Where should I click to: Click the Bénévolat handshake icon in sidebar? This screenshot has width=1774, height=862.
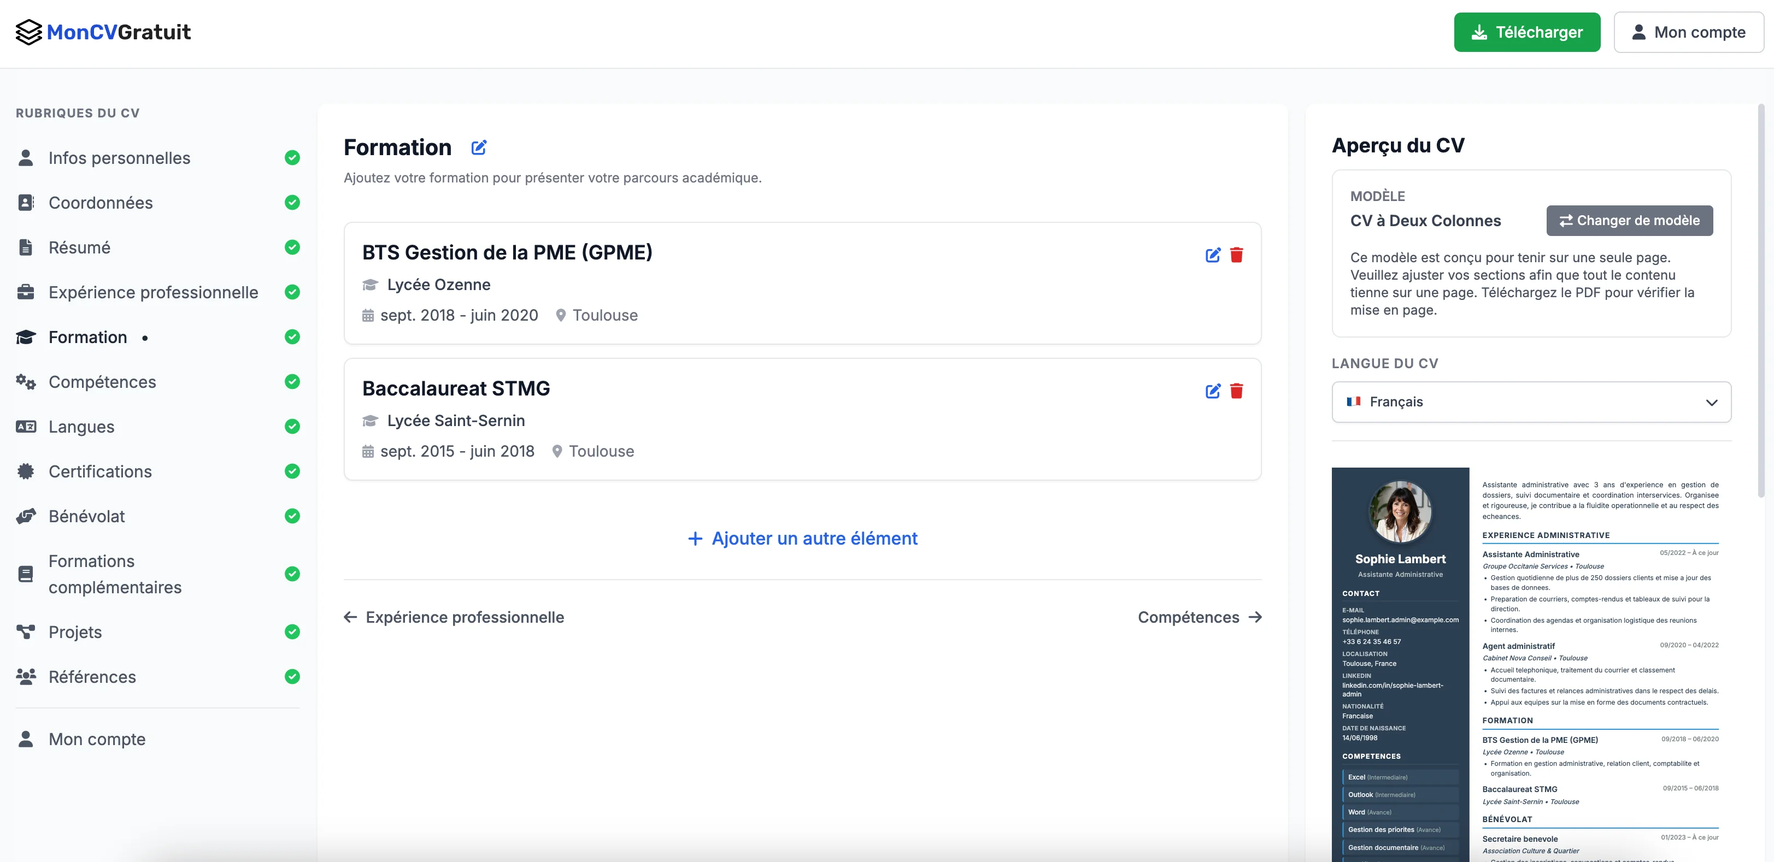[x=26, y=516]
